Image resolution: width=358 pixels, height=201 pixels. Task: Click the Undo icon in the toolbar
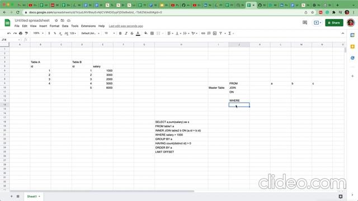9,33
